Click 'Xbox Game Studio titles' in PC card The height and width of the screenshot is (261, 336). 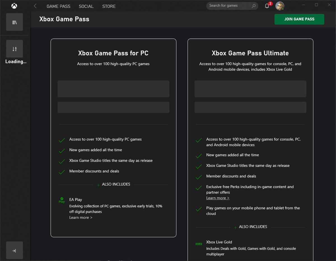click(x=111, y=160)
